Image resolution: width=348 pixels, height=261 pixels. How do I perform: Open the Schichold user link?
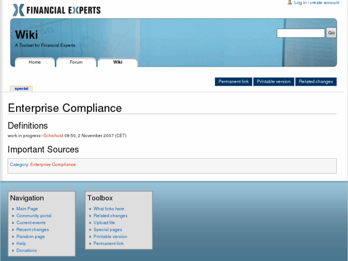pos(53,136)
